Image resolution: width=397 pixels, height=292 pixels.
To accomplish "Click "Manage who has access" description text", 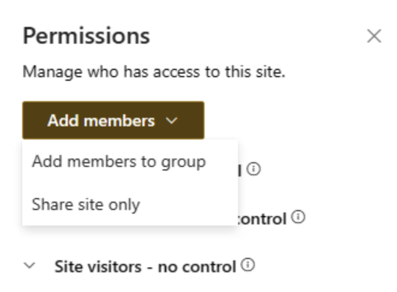I will coord(154,72).
